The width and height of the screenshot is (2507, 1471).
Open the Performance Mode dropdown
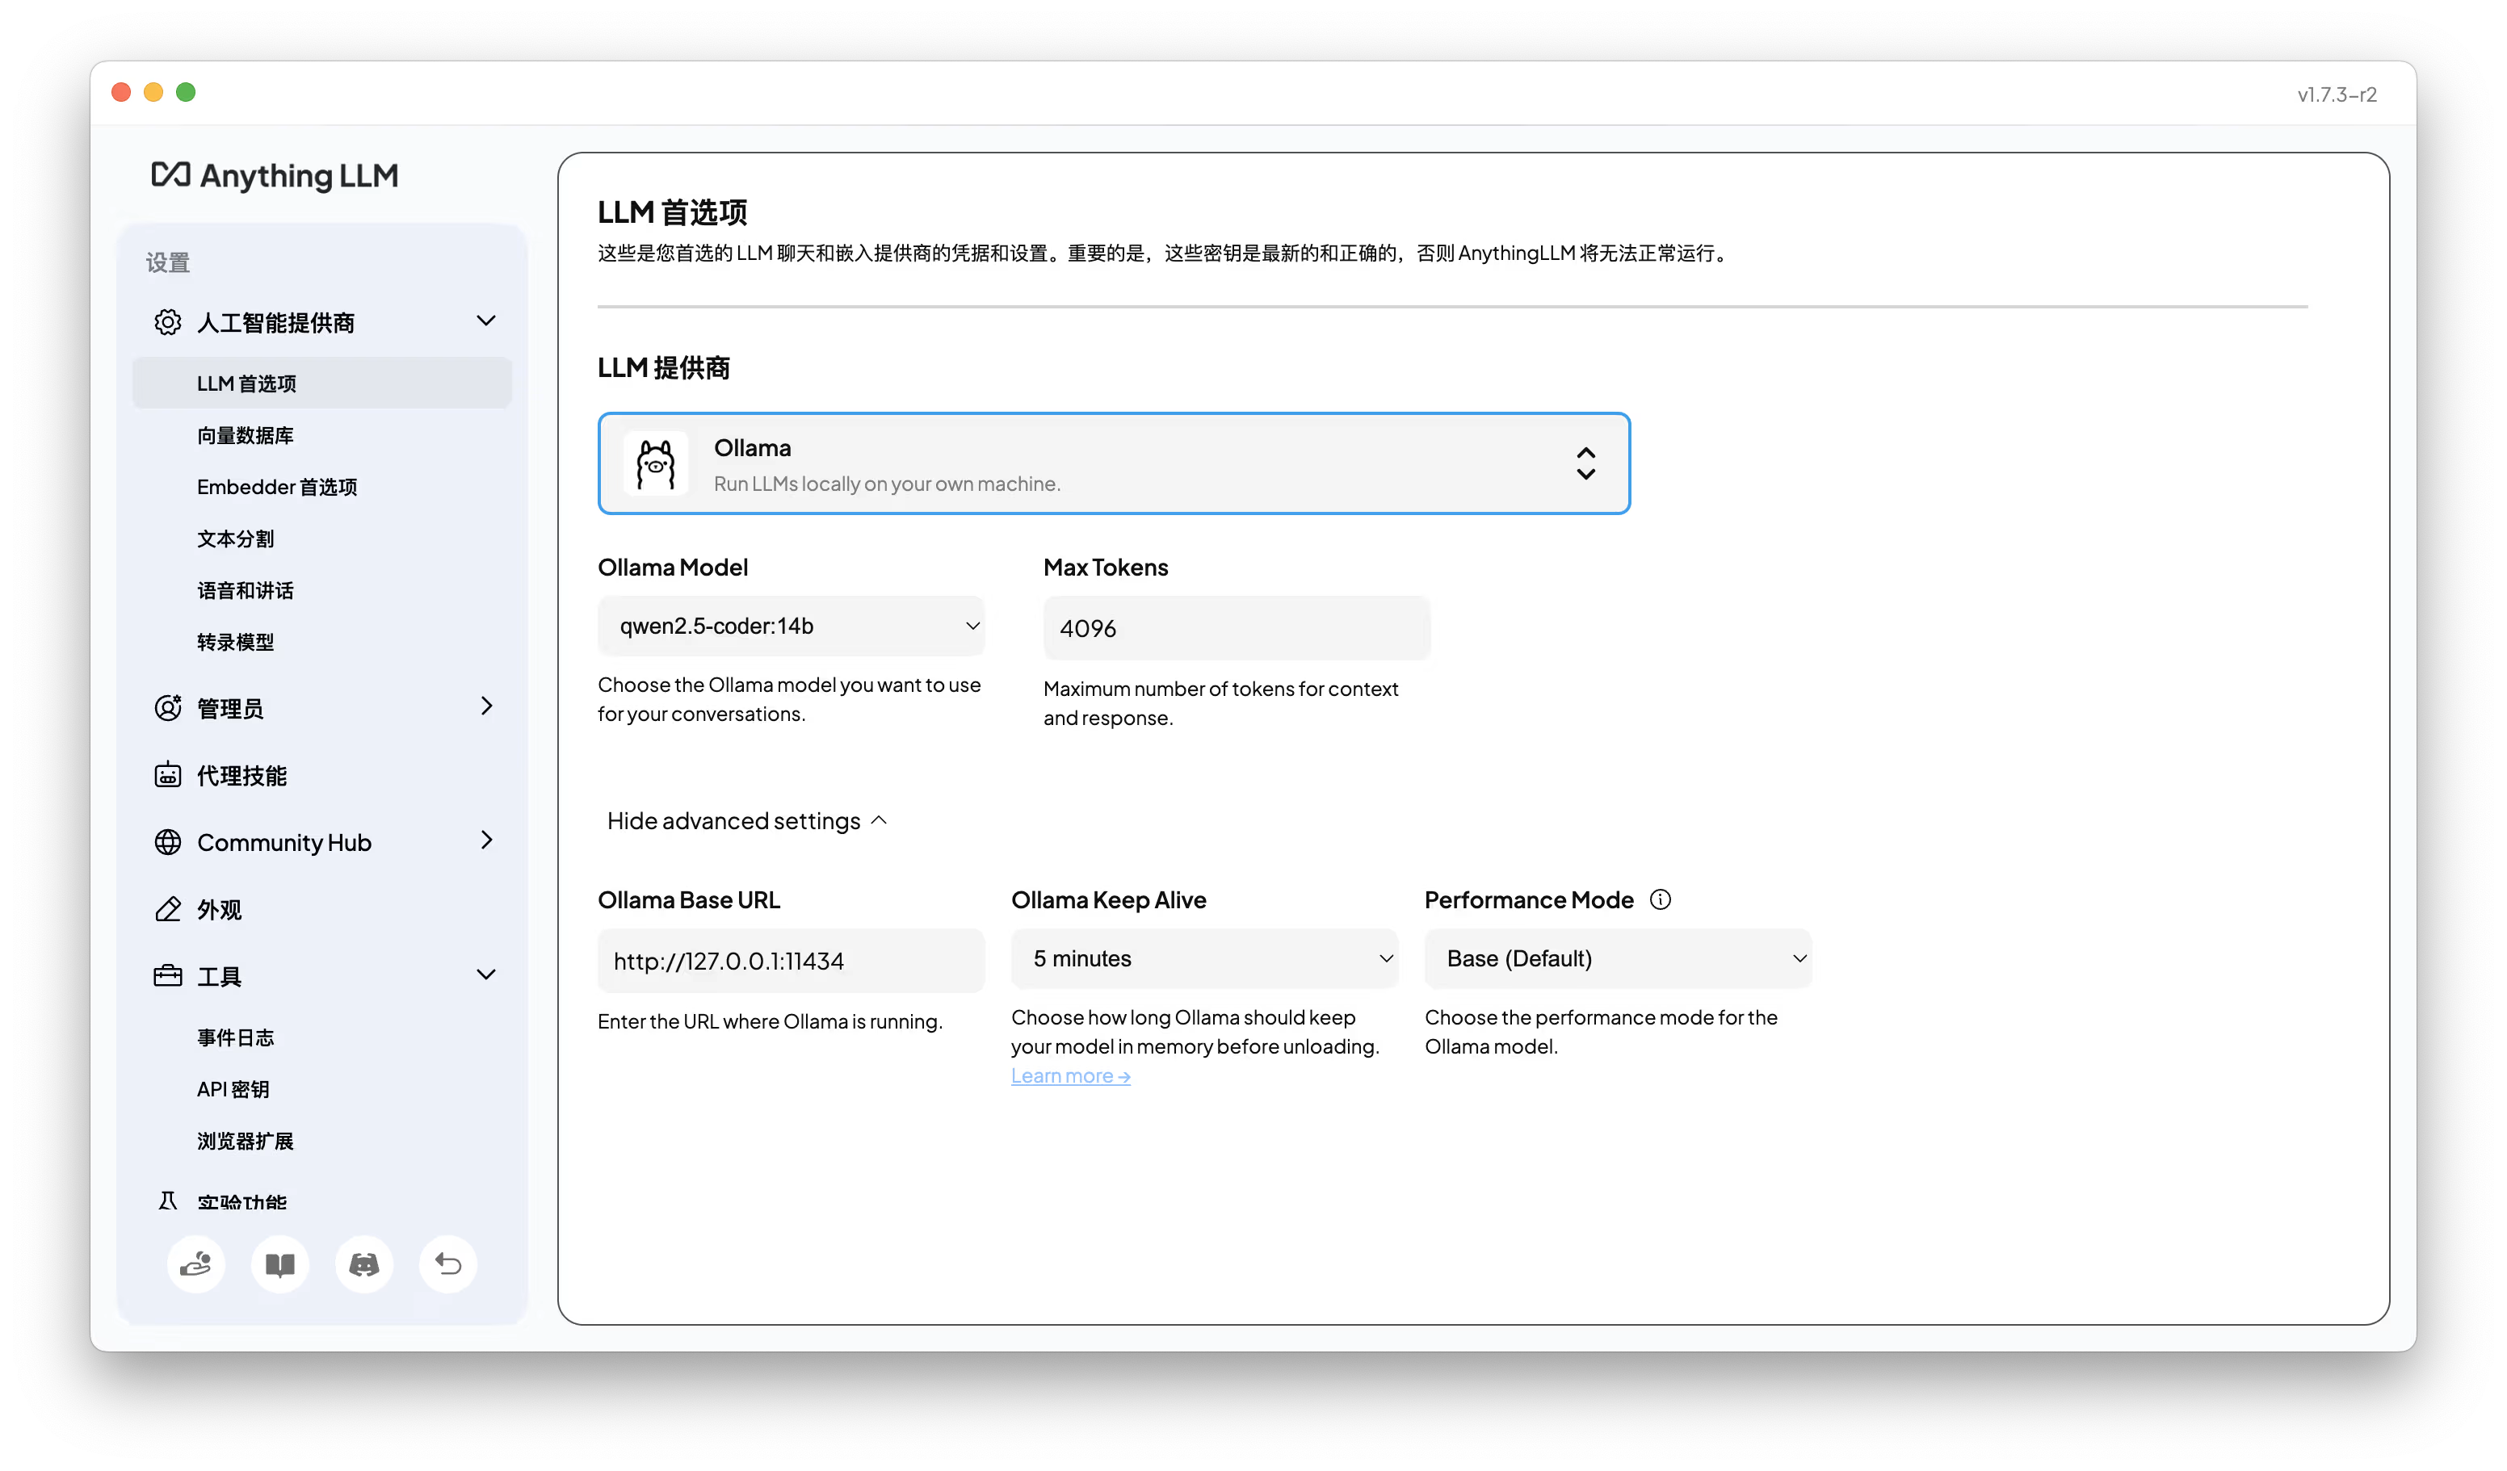[x=1618, y=959]
